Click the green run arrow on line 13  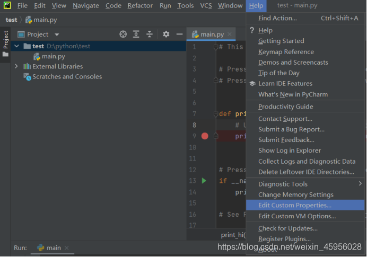pos(204,181)
